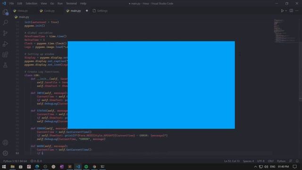The image size is (302, 170).
Task: Open Sublime Text from the taskbar
Action: 70,167
